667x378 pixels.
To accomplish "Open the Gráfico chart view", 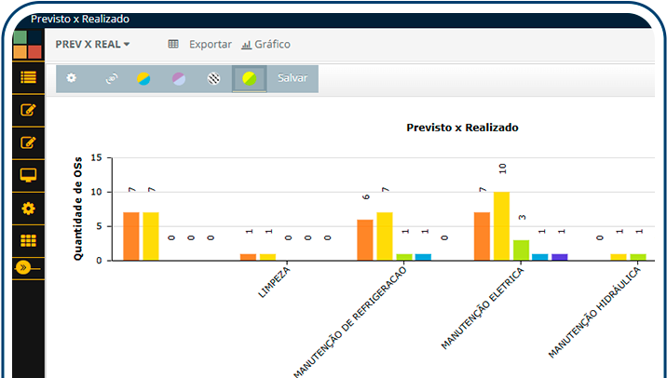I will [x=265, y=44].
